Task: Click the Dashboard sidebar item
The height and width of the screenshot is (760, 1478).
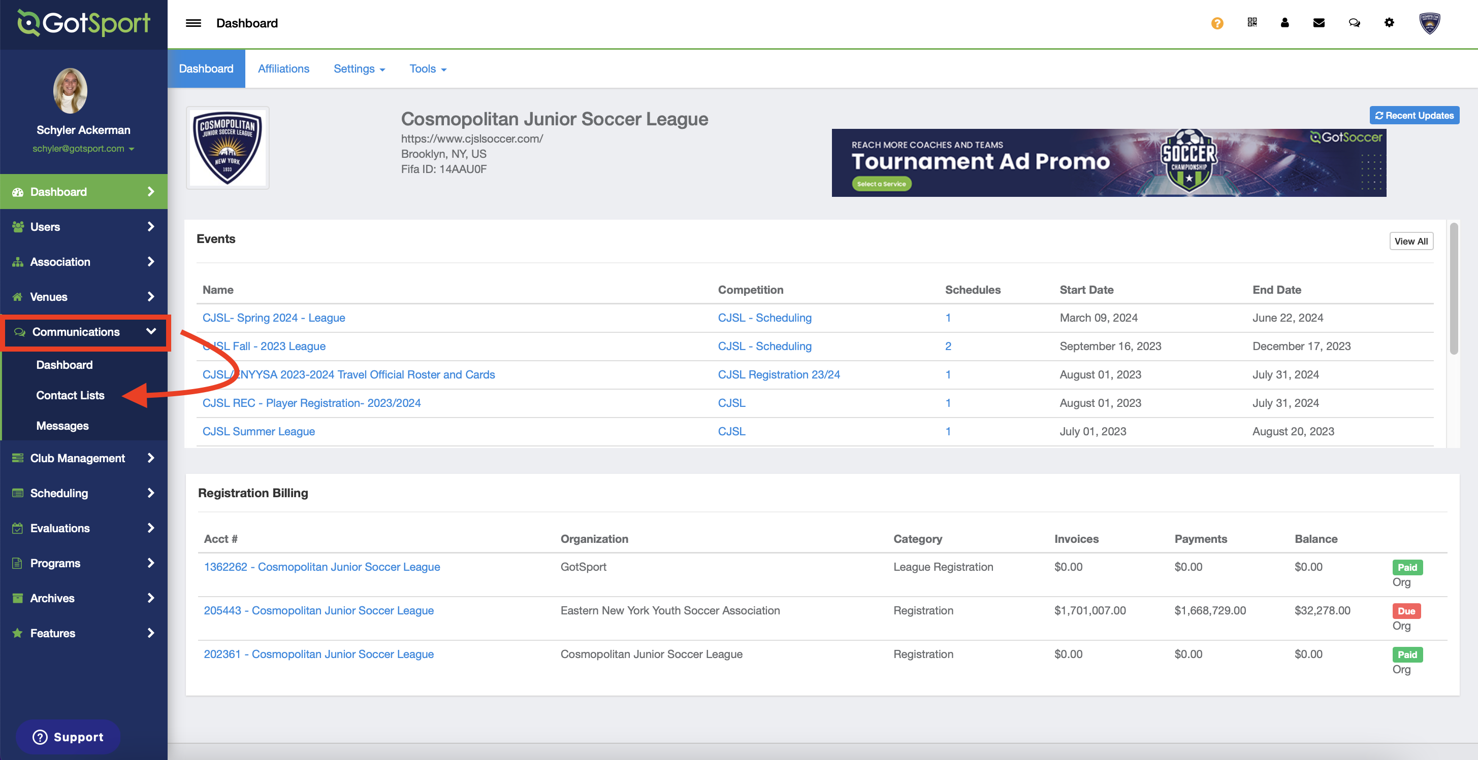Action: [84, 191]
